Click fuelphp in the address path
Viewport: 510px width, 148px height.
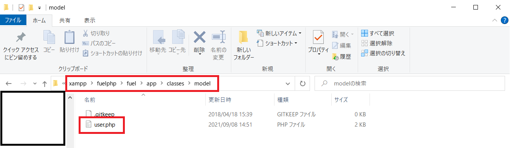(x=107, y=83)
